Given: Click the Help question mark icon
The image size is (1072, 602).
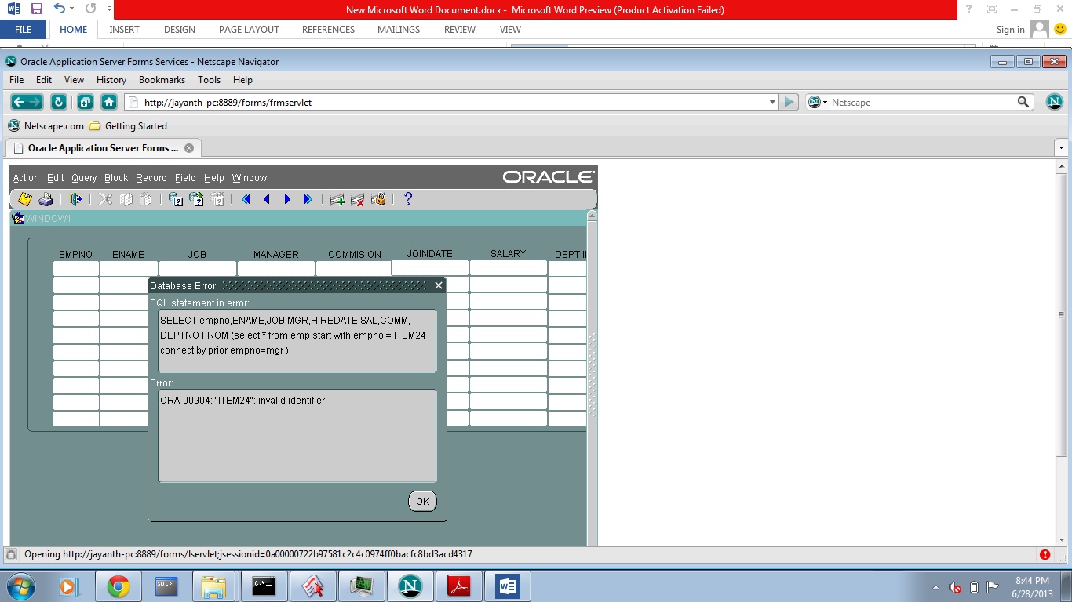Looking at the screenshot, I should tap(408, 199).
